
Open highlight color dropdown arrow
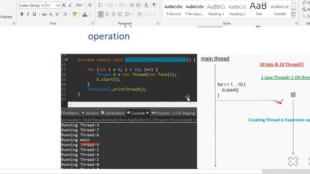coord(79,14)
